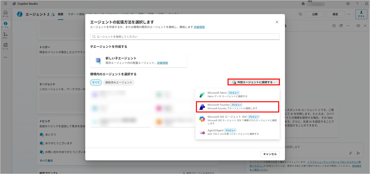The image size is (370, 174).
Task: Open the 詳細情報 link under dialog title
Action: [199, 27]
